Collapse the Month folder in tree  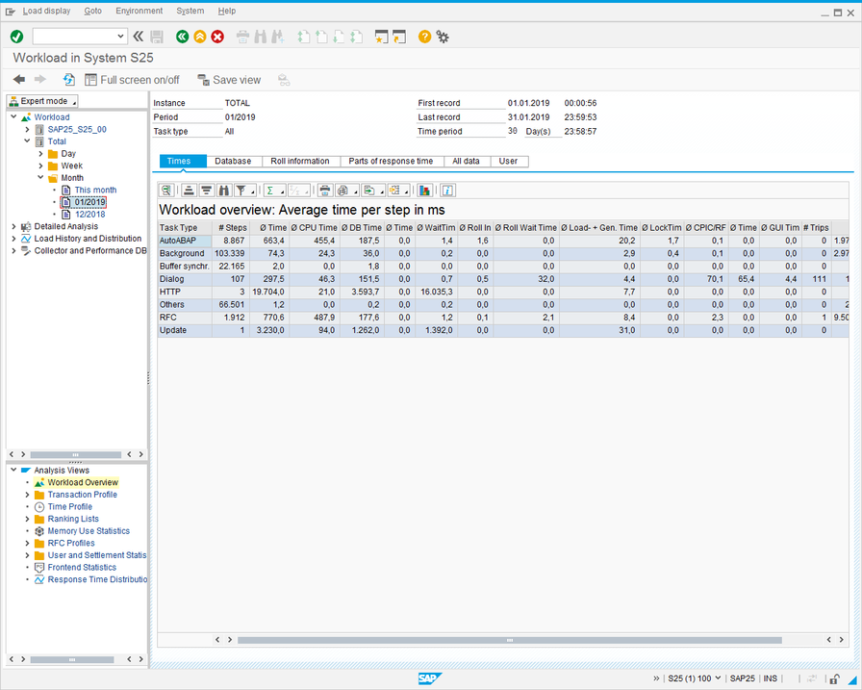41,178
